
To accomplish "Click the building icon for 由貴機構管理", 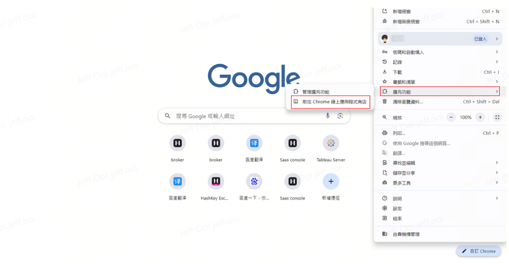I will pyautogui.click(x=385, y=234).
